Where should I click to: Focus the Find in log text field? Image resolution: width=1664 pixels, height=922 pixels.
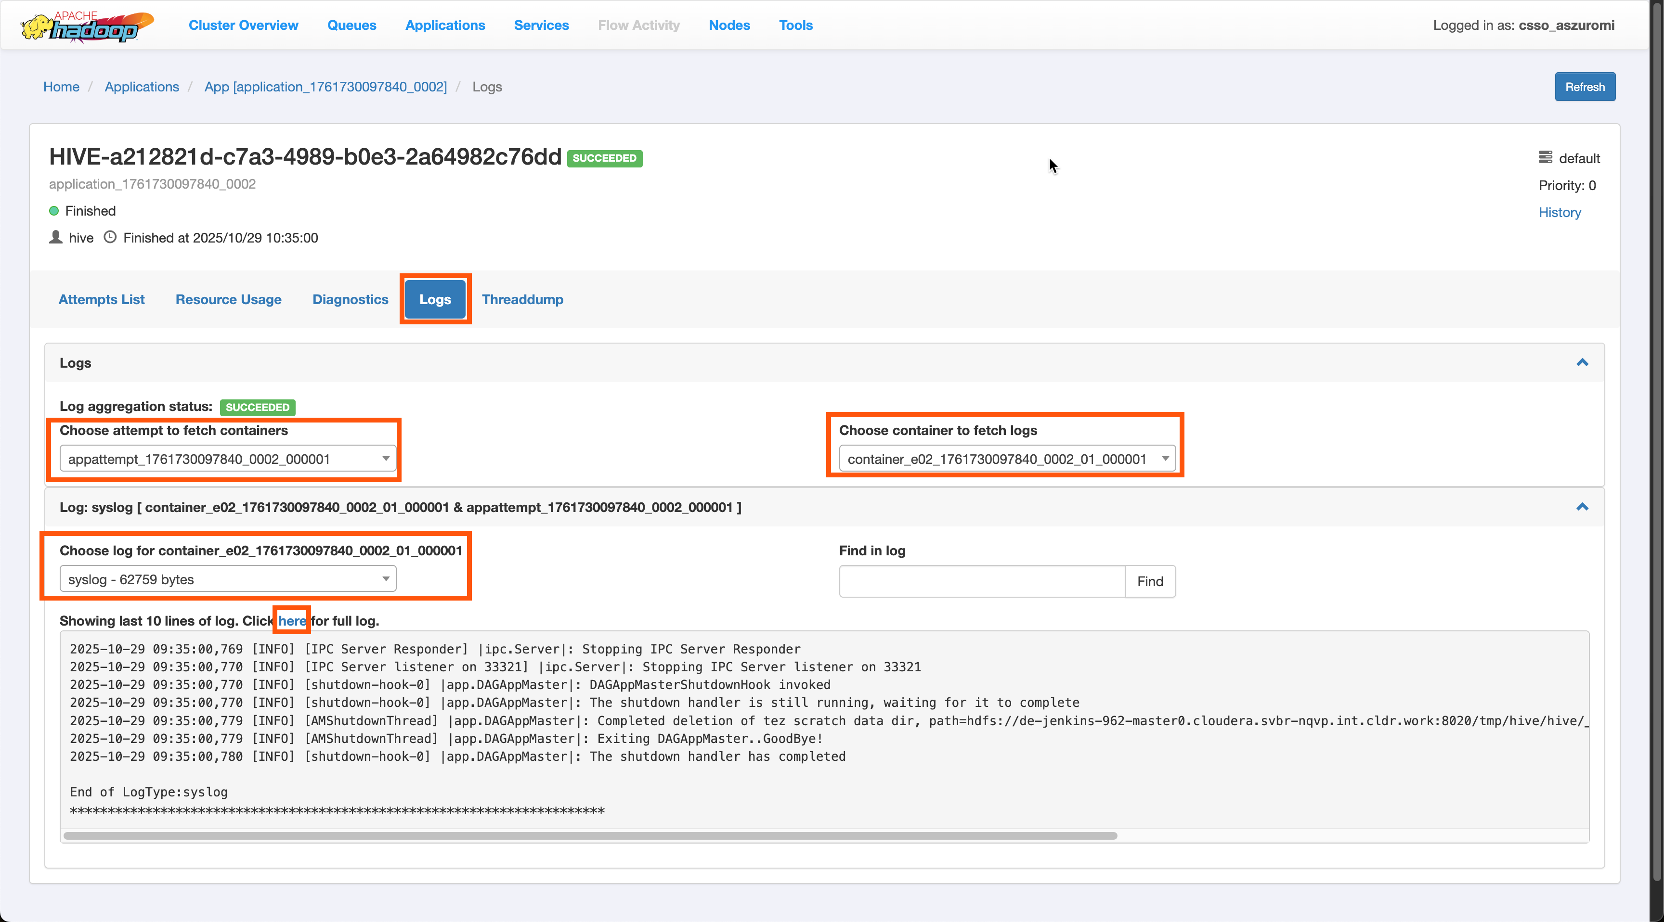[982, 581]
